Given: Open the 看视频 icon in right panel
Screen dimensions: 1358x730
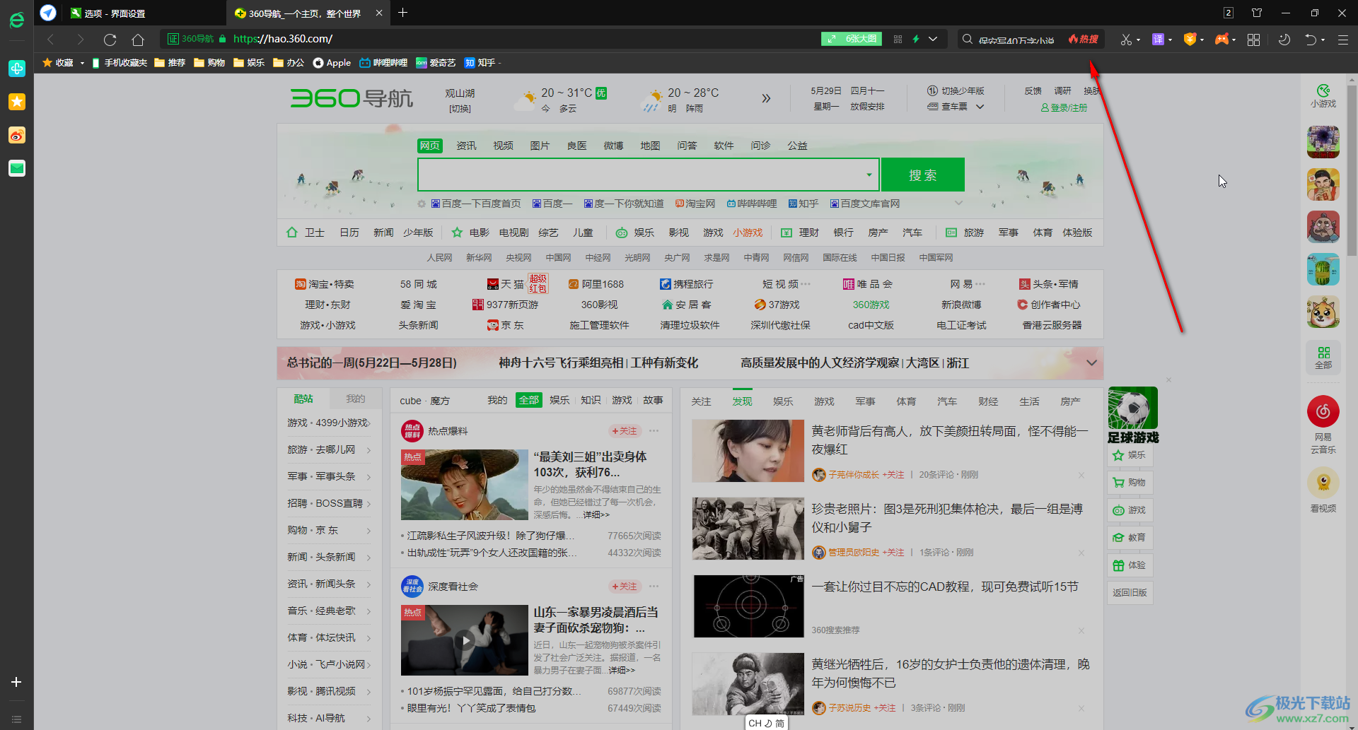Looking at the screenshot, I should click(x=1323, y=483).
